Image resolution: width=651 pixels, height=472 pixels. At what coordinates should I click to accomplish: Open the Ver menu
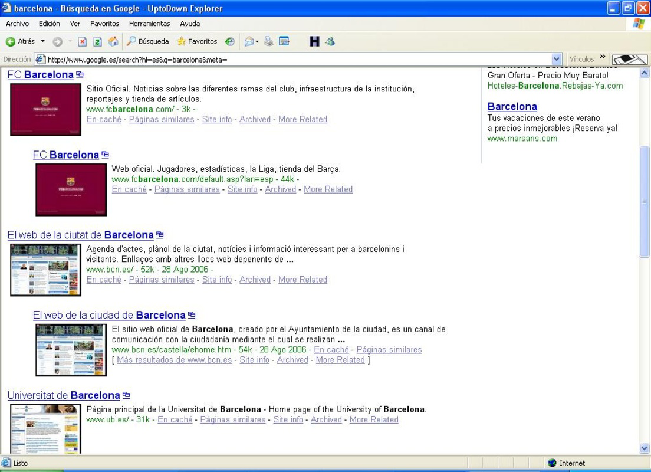[75, 24]
